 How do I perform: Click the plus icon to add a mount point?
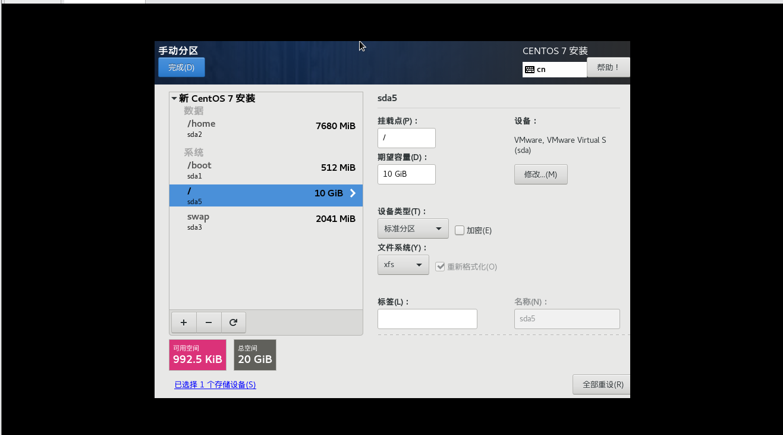pyautogui.click(x=184, y=323)
